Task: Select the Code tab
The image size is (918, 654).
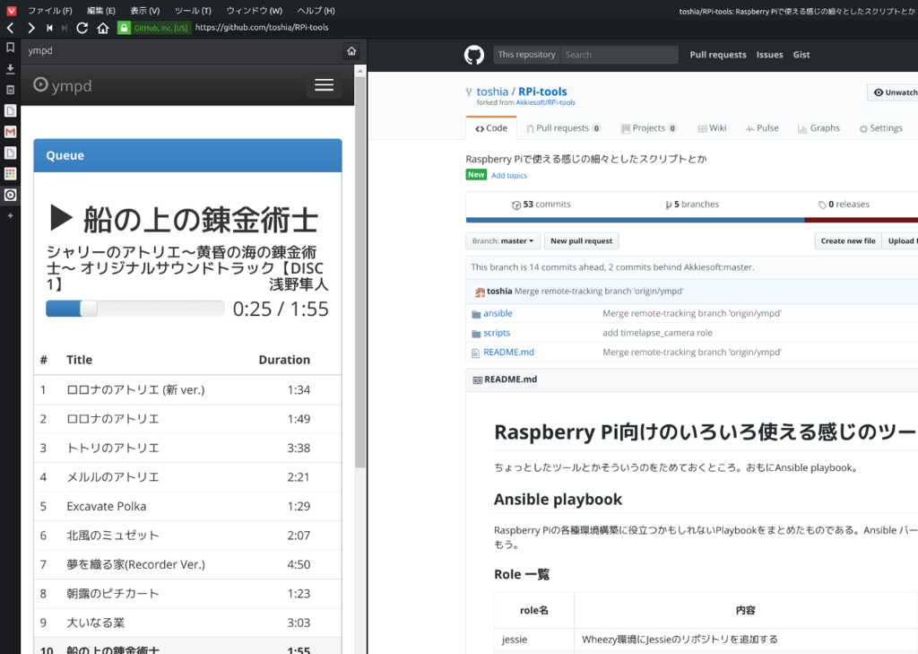Action: pyautogui.click(x=491, y=128)
